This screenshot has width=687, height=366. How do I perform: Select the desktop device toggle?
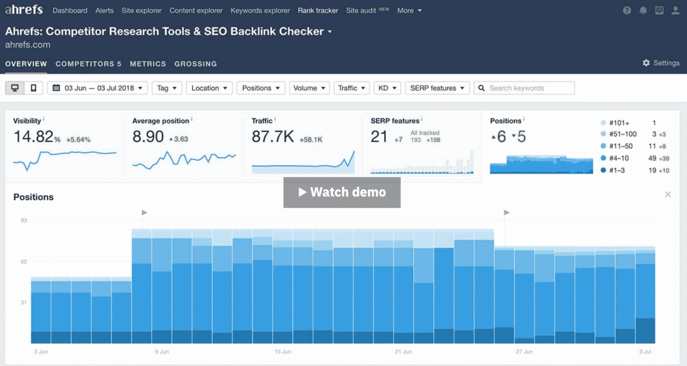click(x=15, y=88)
